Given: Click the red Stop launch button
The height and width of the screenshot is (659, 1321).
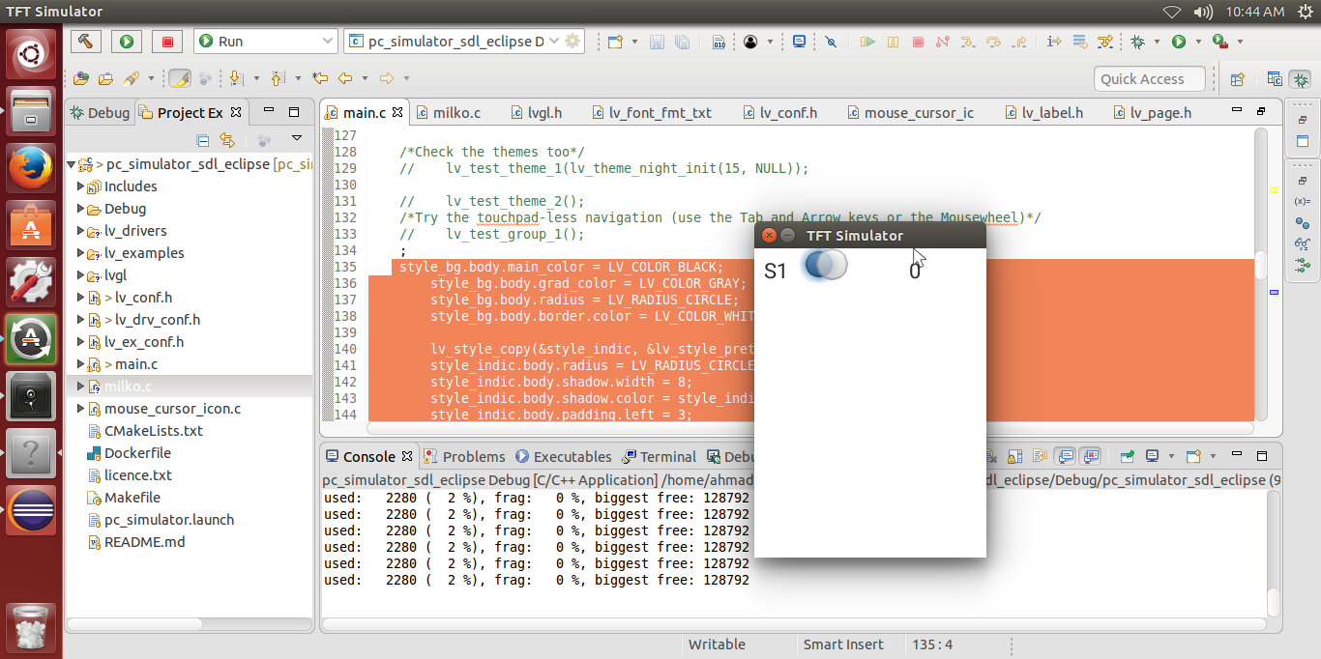Looking at the screenshot, I should pos(167,42).
